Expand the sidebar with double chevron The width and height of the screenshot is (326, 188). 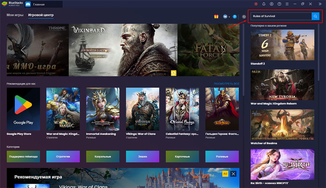click(x=320, y=4)
